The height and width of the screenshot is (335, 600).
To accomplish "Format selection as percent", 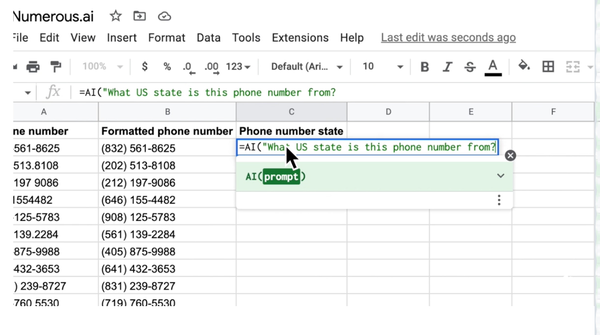I will tap(167, 67).
